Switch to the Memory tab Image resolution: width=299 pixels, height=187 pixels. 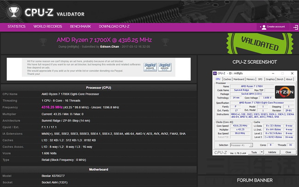(251, 79)
